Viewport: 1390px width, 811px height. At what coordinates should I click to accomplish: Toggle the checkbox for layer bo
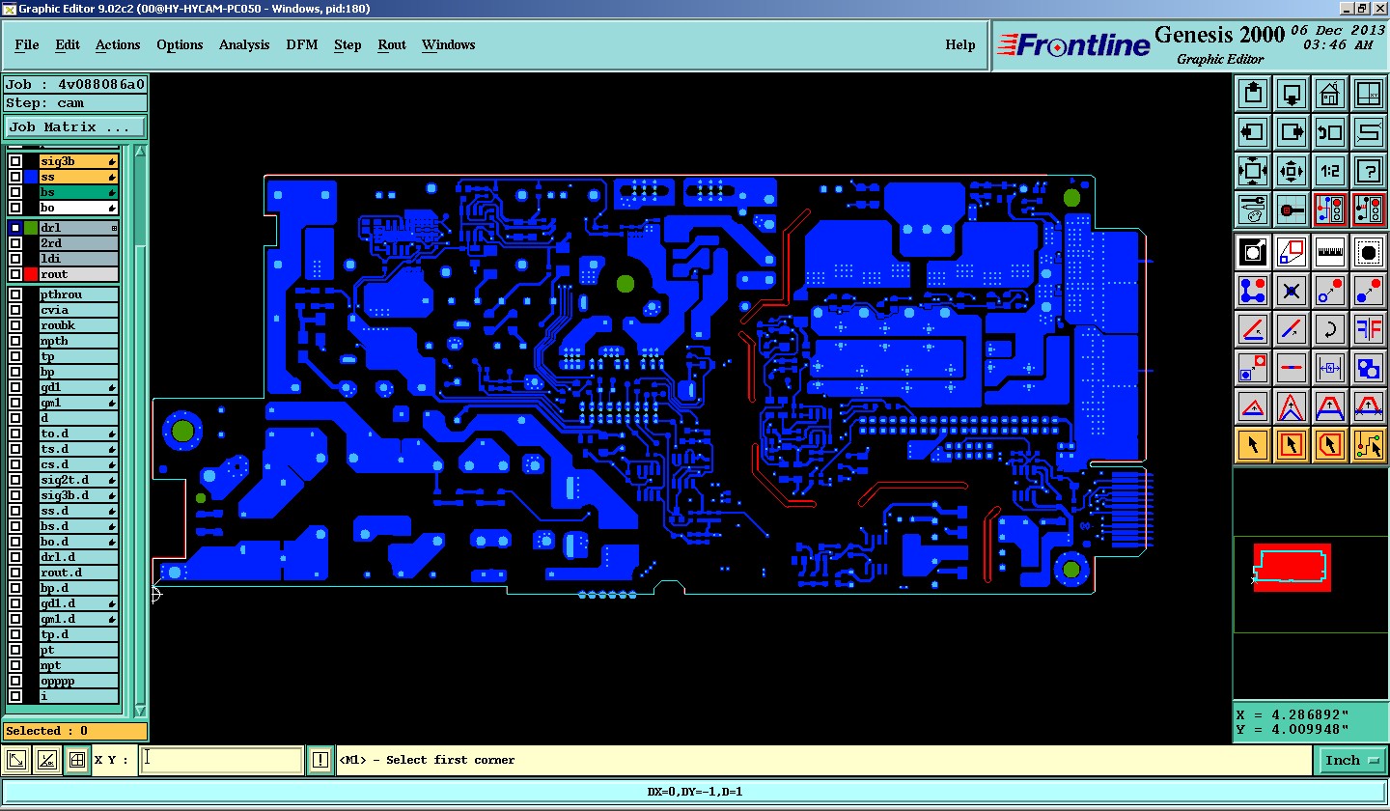pyautogui.click(x=15, y=209)
